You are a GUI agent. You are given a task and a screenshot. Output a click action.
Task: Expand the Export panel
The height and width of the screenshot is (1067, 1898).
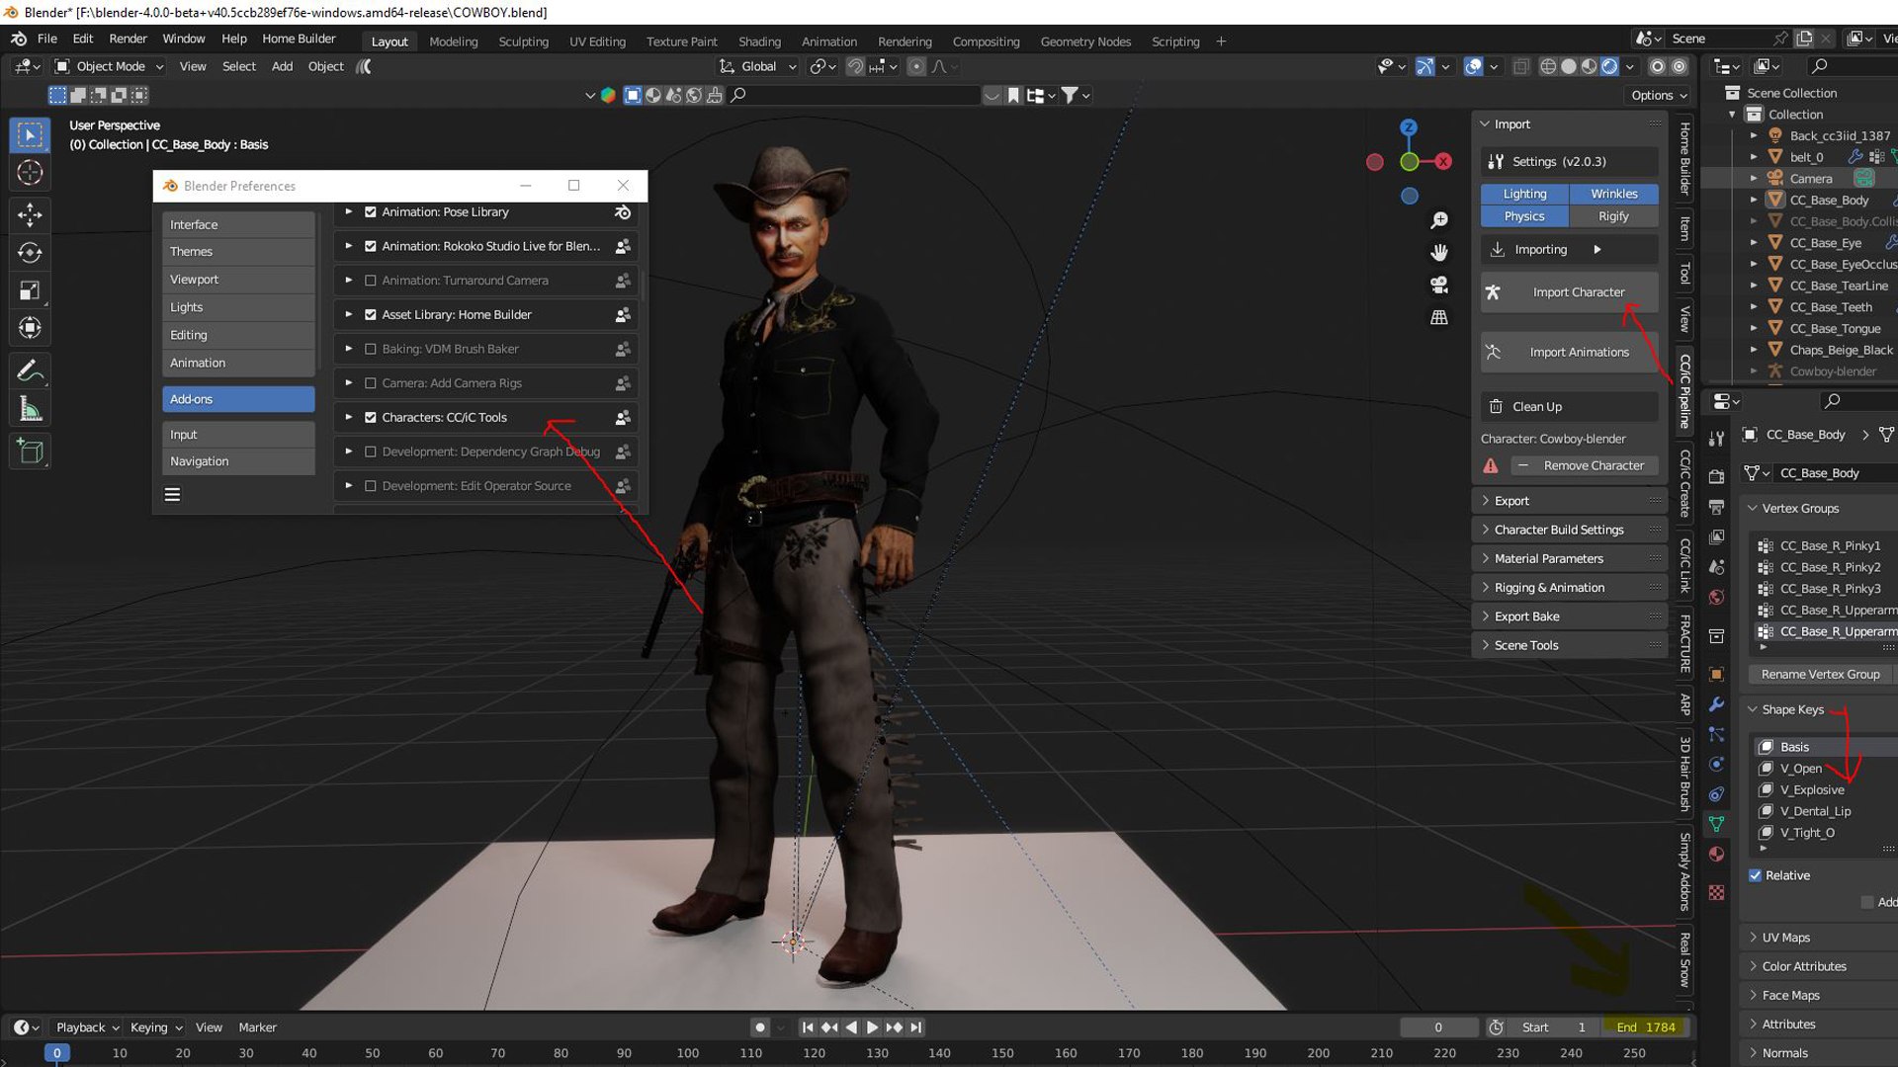[x=1569, y=501]
